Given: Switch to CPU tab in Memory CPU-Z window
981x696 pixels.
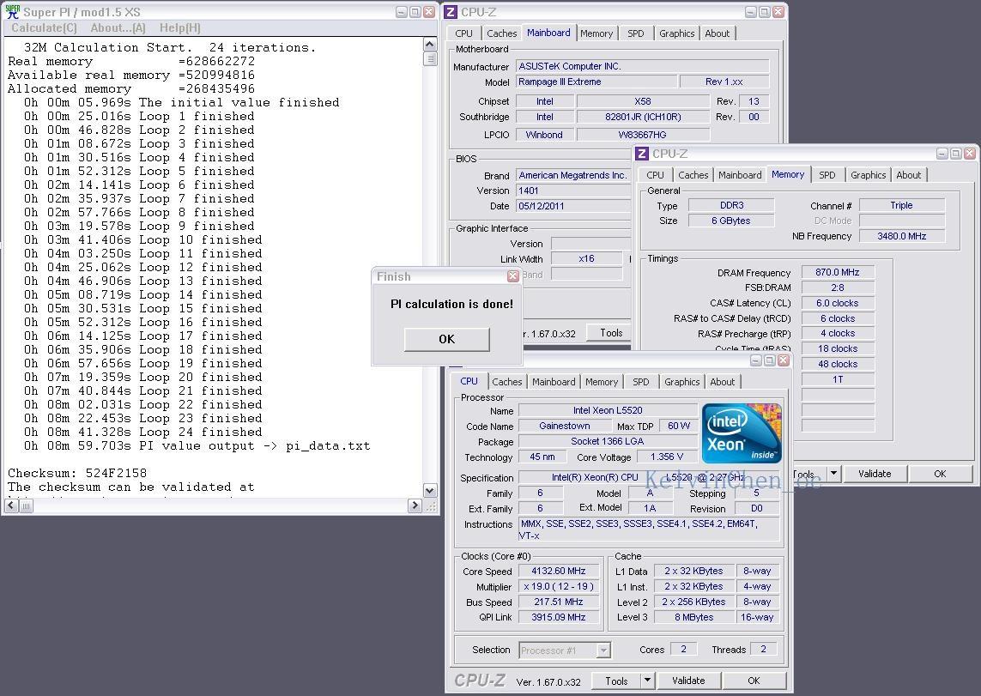Looking at the screenshot, I should pyautogui.click(x=655, y=175).
